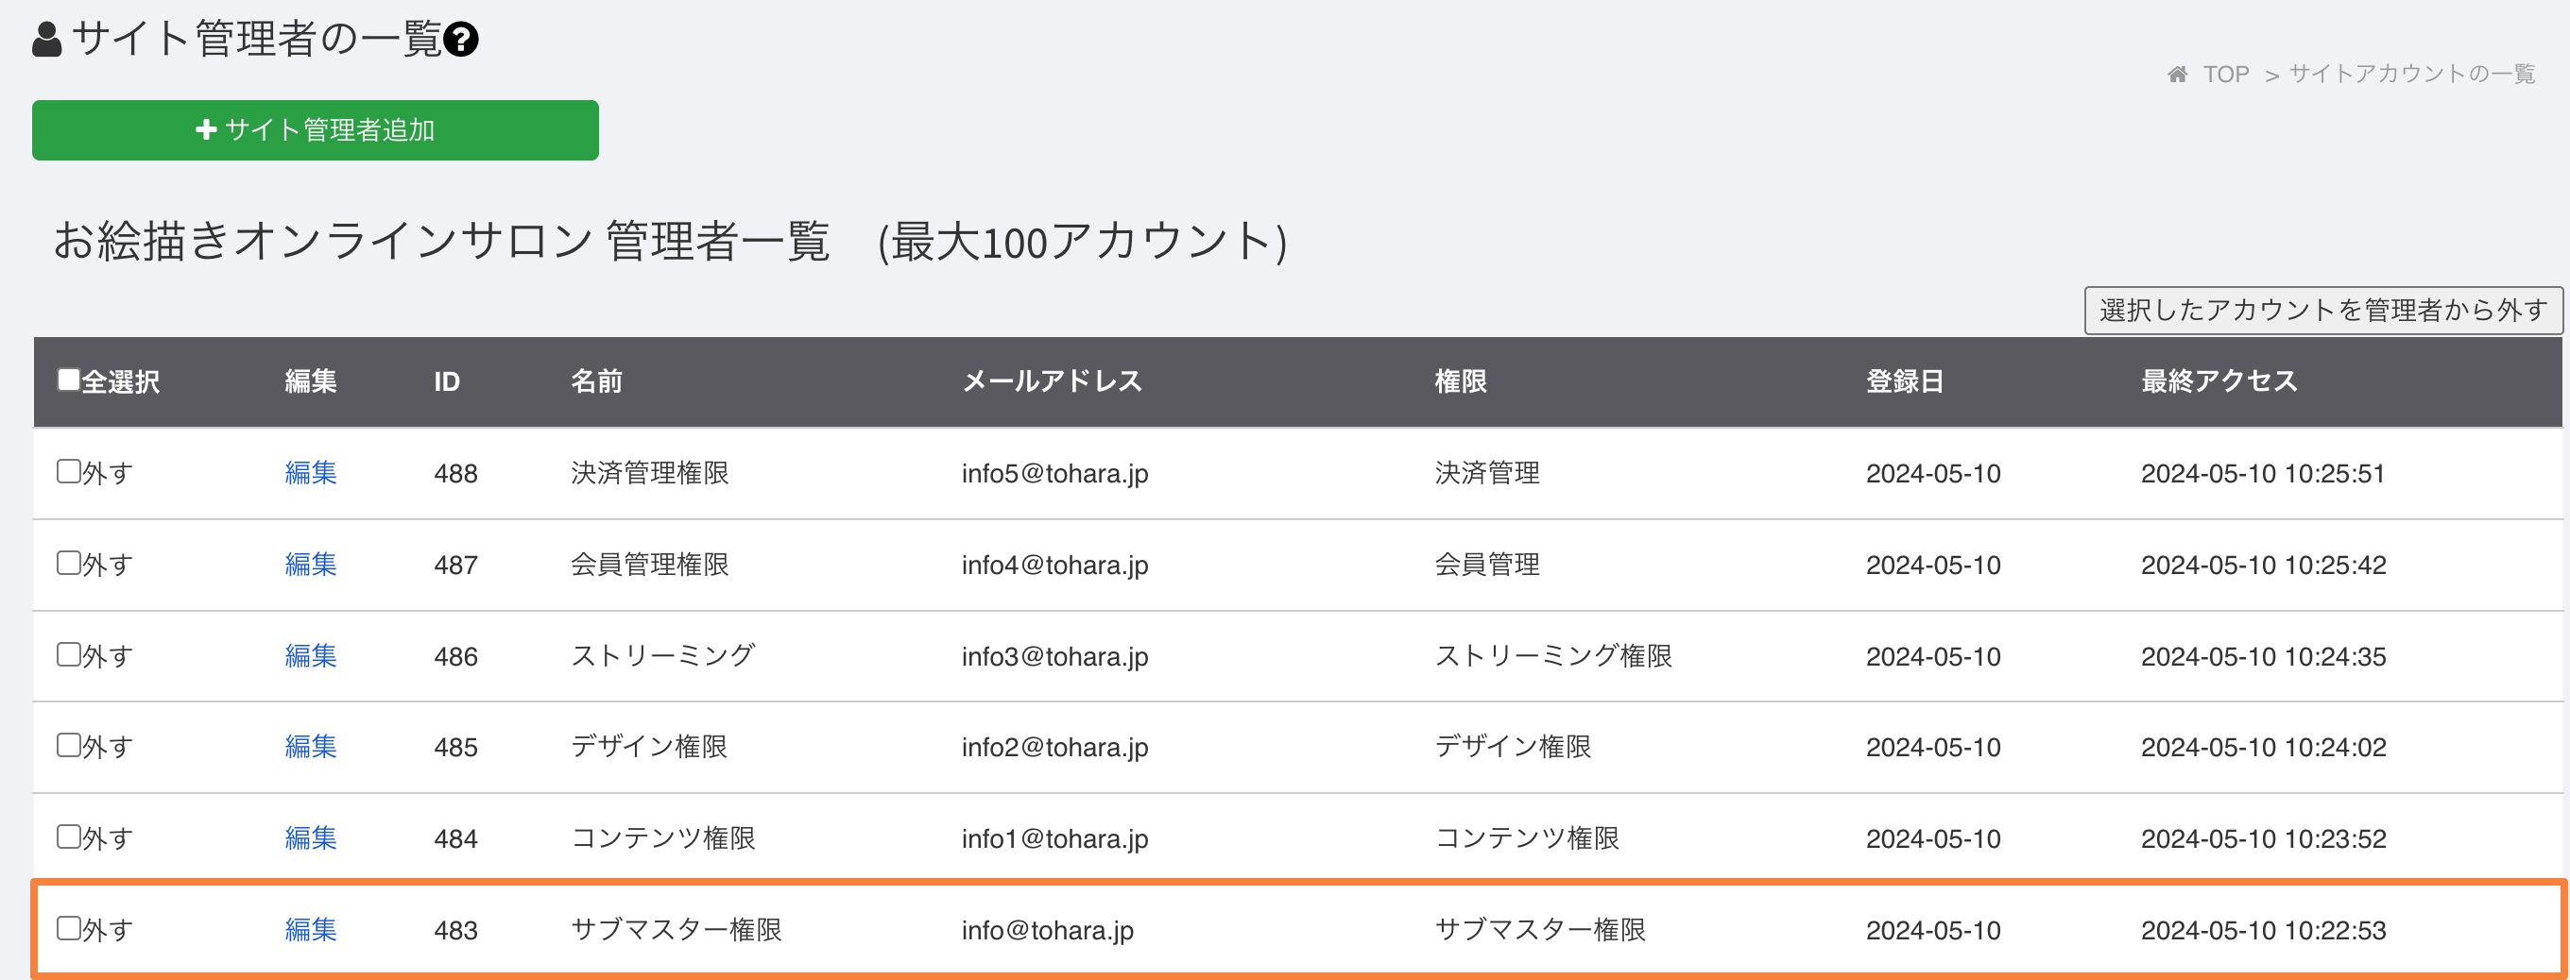Screen dimensions: 2570x980
Task: Check 外す box for ID 484
Action: 69,837
